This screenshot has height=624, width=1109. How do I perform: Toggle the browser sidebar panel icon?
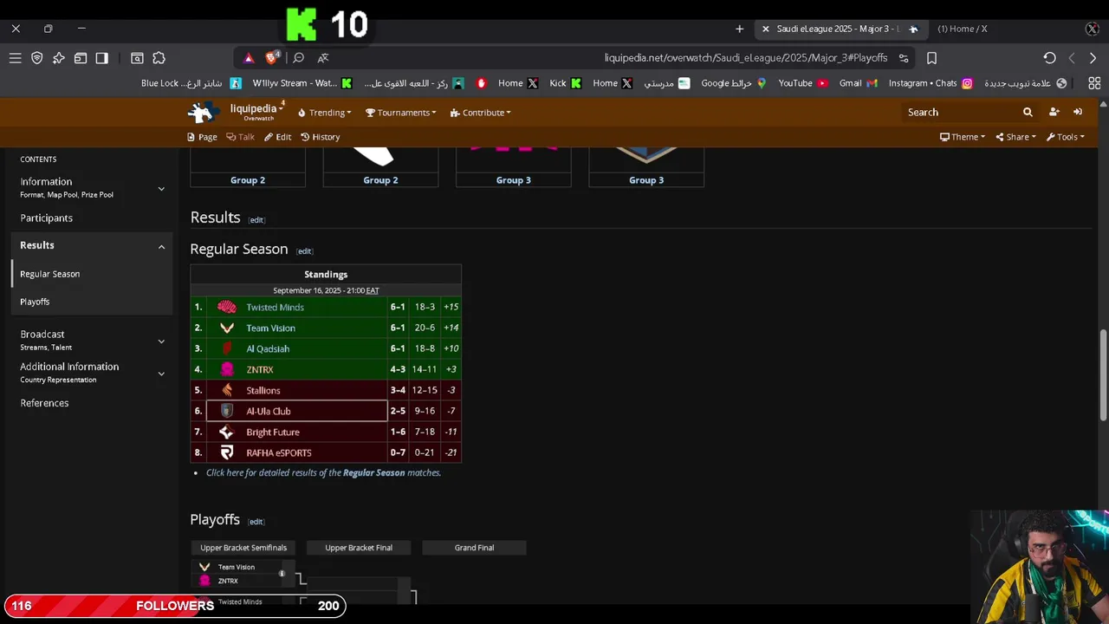coord(101,58)
